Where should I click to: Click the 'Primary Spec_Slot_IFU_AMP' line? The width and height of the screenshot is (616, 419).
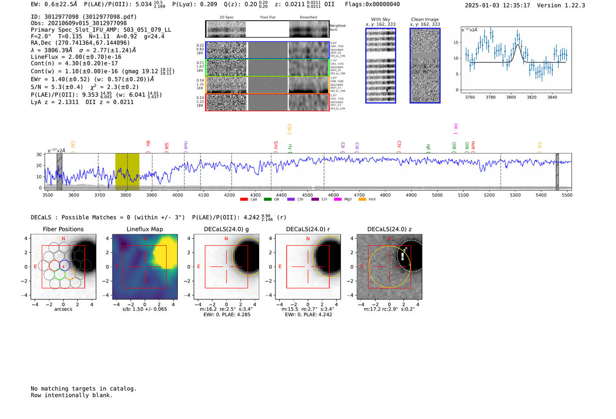click(x=101, y=30)
